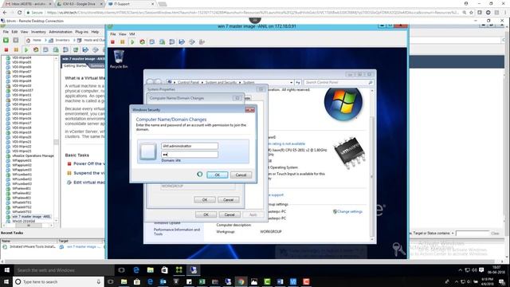The height and width of the screenshot is (287, 510).
Task: Click Power Off the virtual machine basic task
Action: [86, 163]
